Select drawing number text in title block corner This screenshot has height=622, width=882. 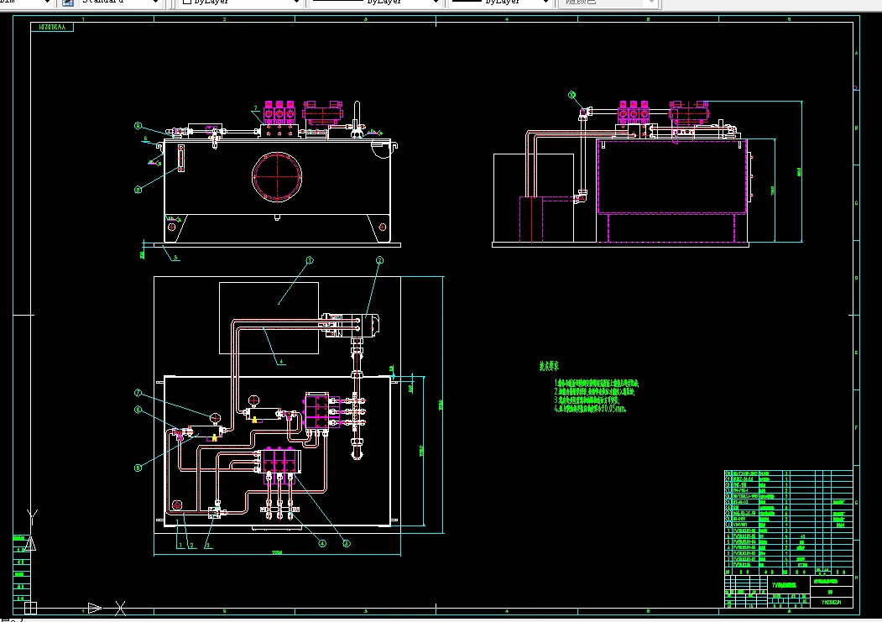pyautogui.click(x=831, y=603)
